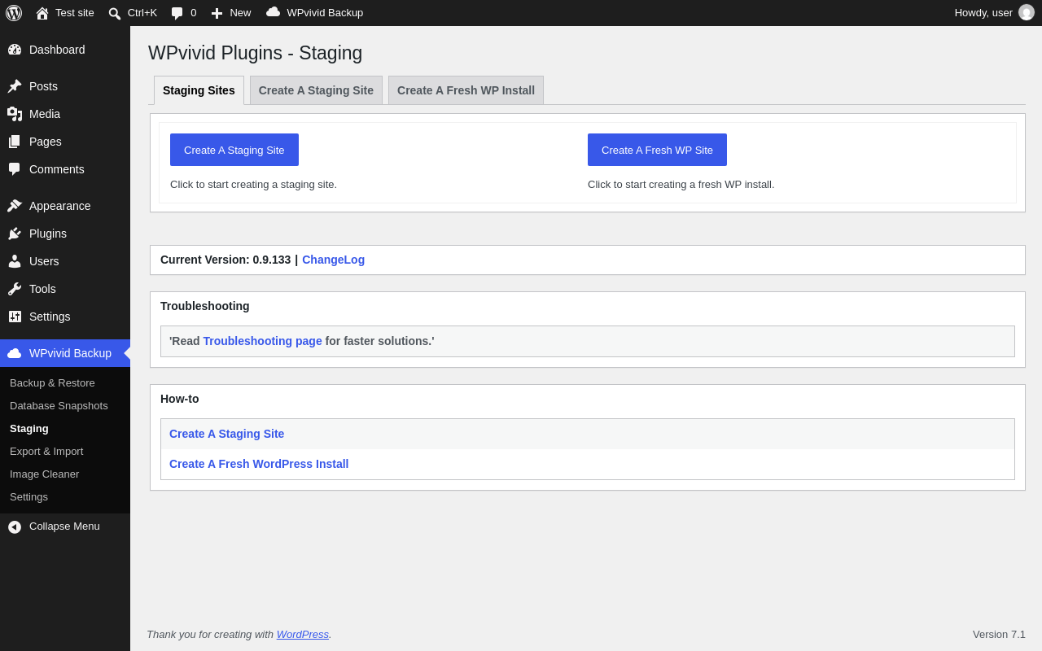
Task: Open the ChangeLog link
Action: click(334, 260)
